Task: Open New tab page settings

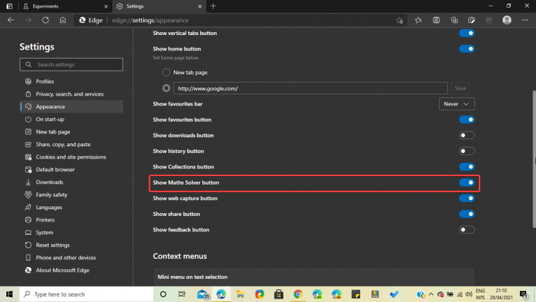Action: tap(72, 132)
